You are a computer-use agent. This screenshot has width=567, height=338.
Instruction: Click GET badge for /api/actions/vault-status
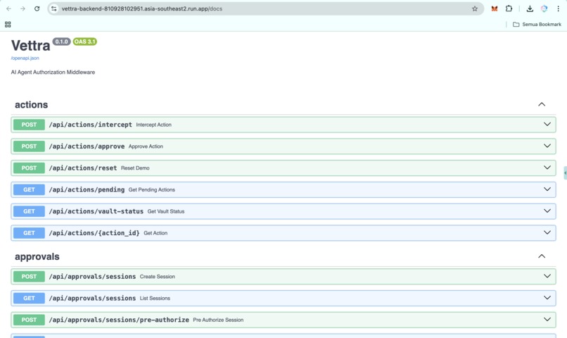tap(29, 211)
